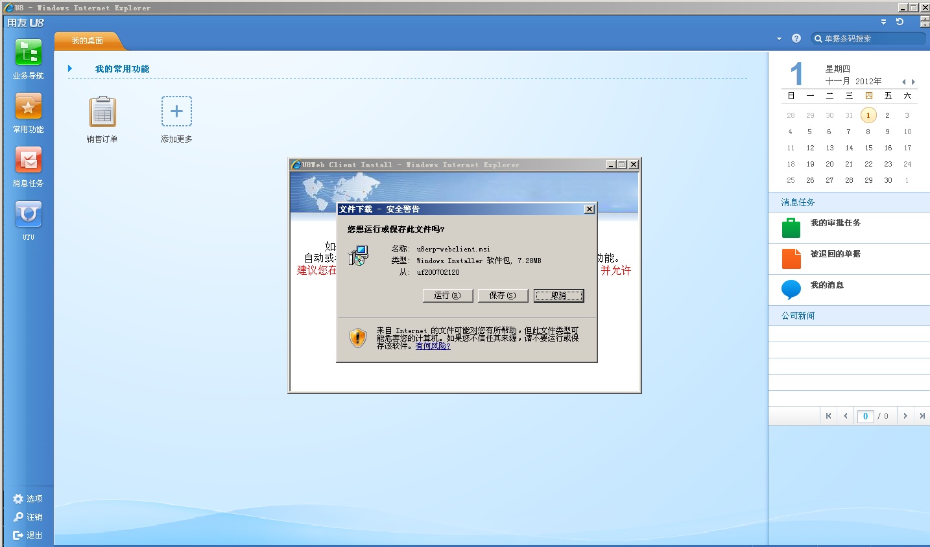Click the file name u8erp-webclient.msi
The height and width of the screenshot is (547, 930).
[x=453, y=249]
